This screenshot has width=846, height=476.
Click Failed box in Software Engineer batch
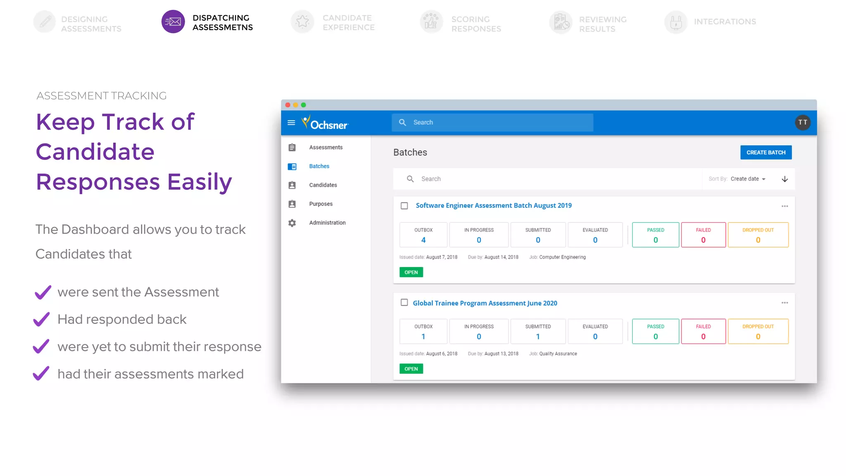click(x=703, y=235)
